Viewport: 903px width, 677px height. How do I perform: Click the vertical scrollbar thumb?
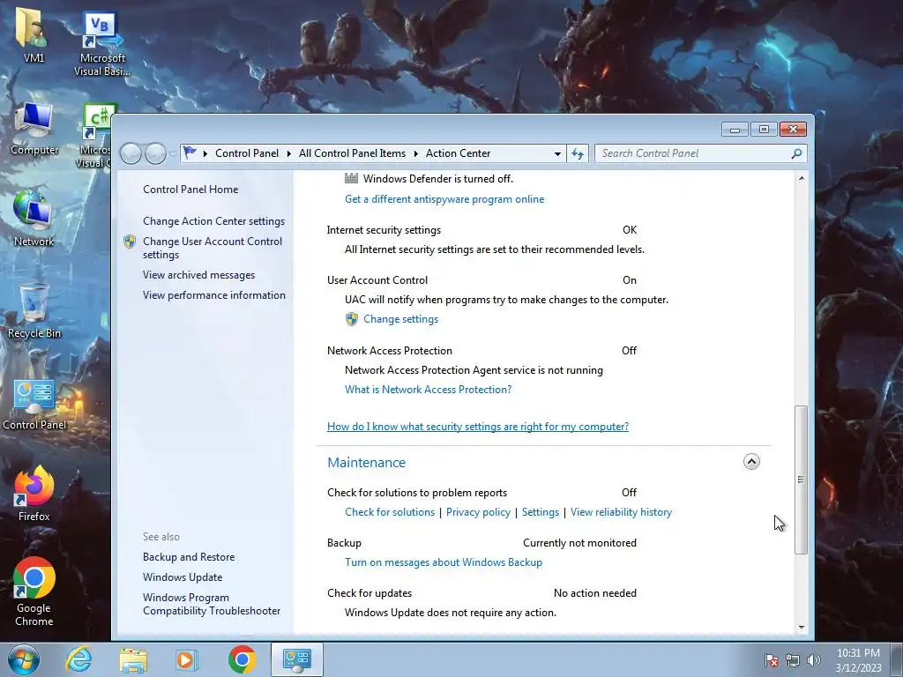click(801, 480)
